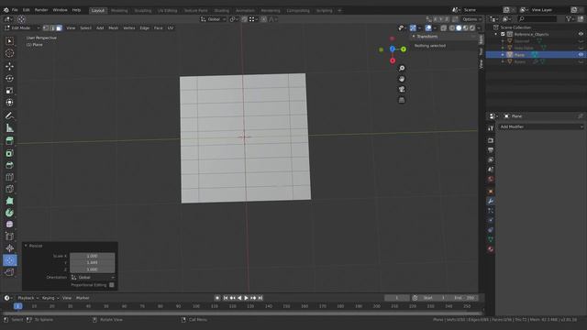Click the Scale X value field
587x330 pixels.
pos(93,256)
